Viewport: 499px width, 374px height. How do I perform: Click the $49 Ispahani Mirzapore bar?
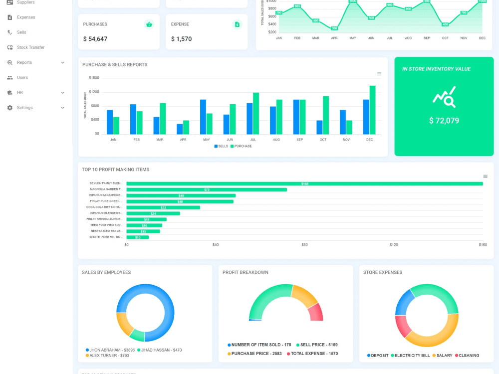(181, 195)
